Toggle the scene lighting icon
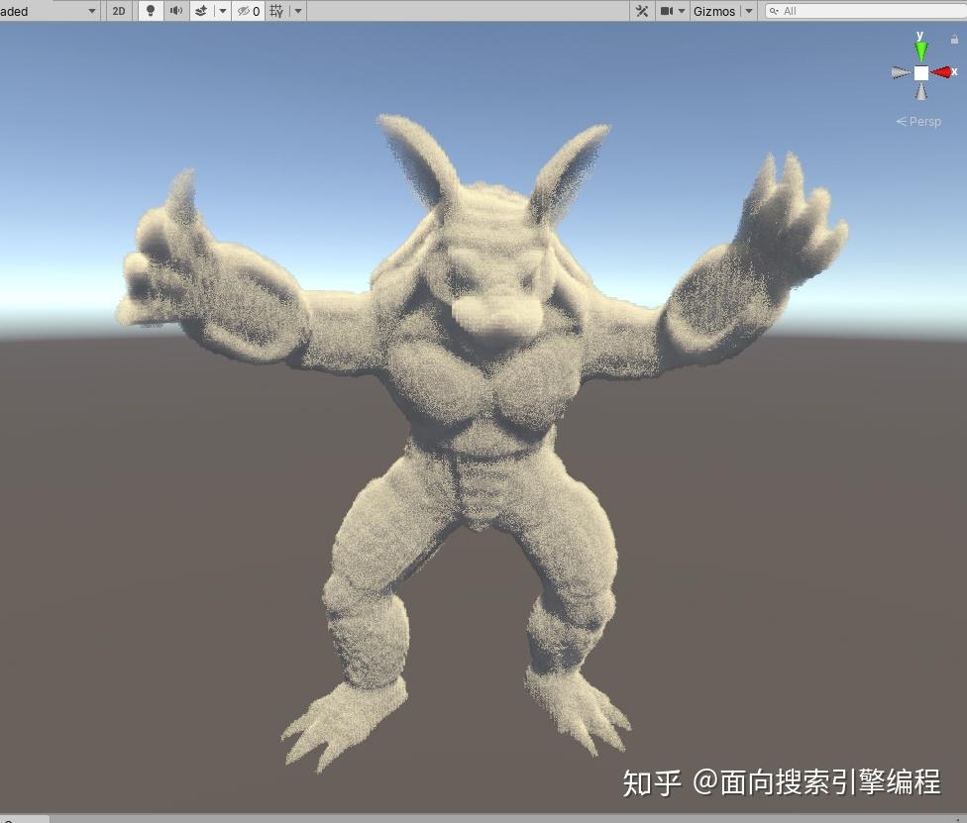Image resolution: width=967 pixels, height=823 pixels. pos(150,11)
